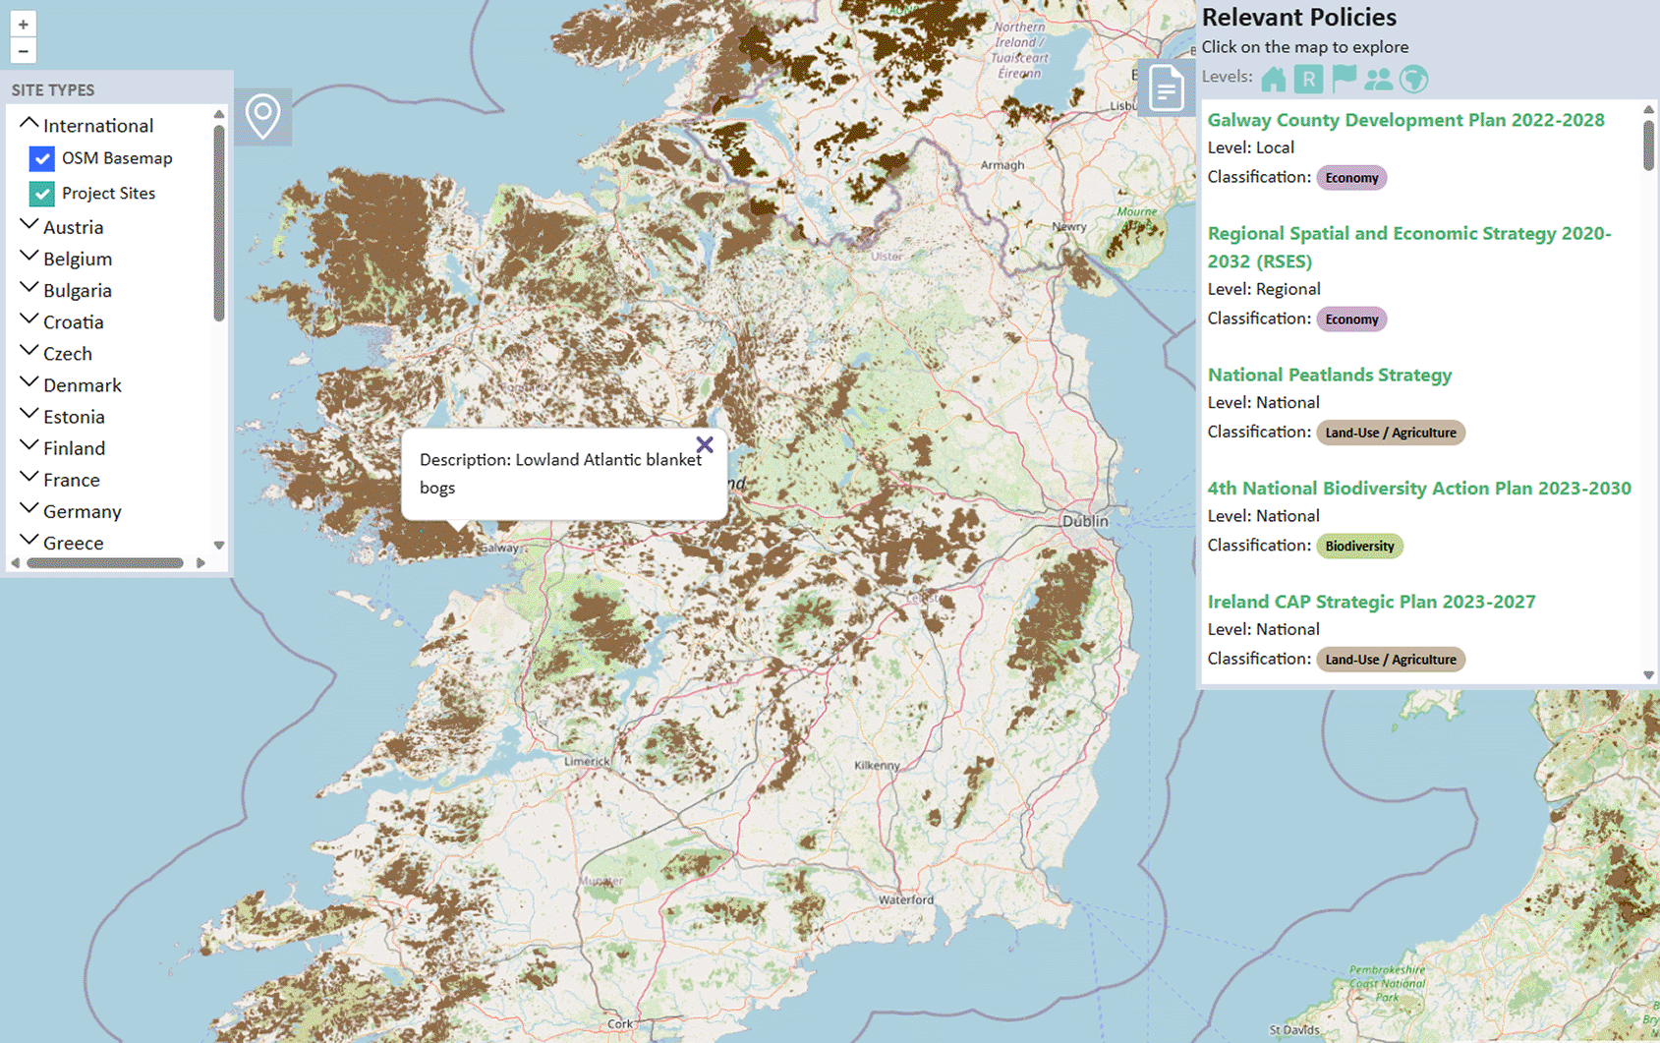Click the site types horizontal scrollbar thumb
This screenshot has height=1043, width=1660.
click(105, 563)
